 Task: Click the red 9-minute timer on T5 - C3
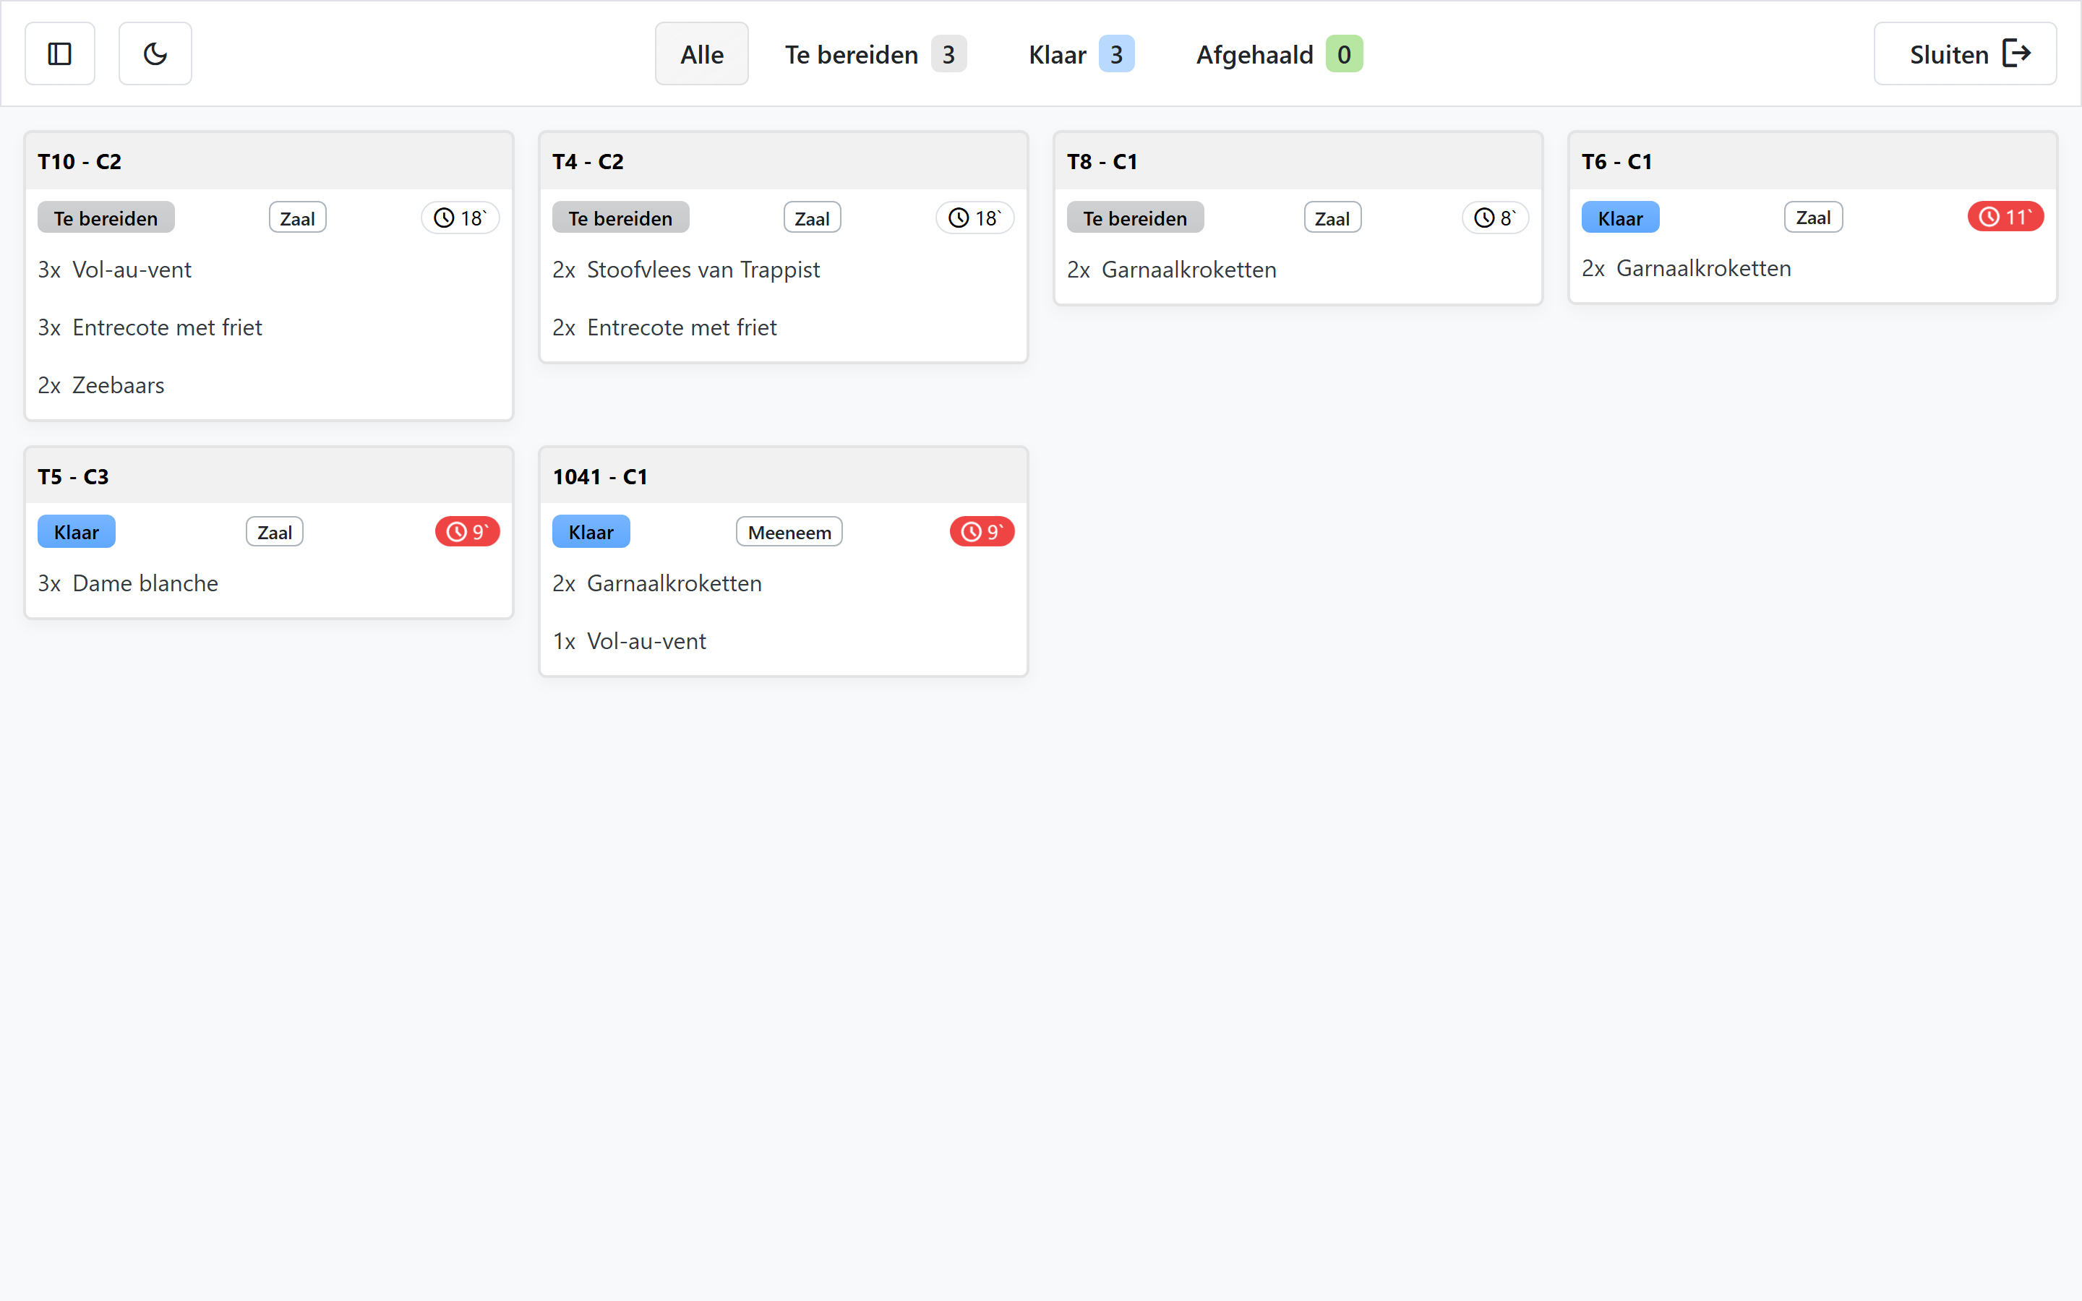(467, 532)
